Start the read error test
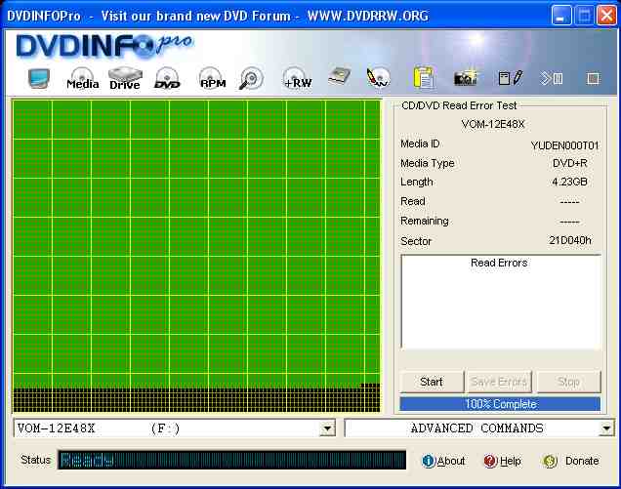 432,382
